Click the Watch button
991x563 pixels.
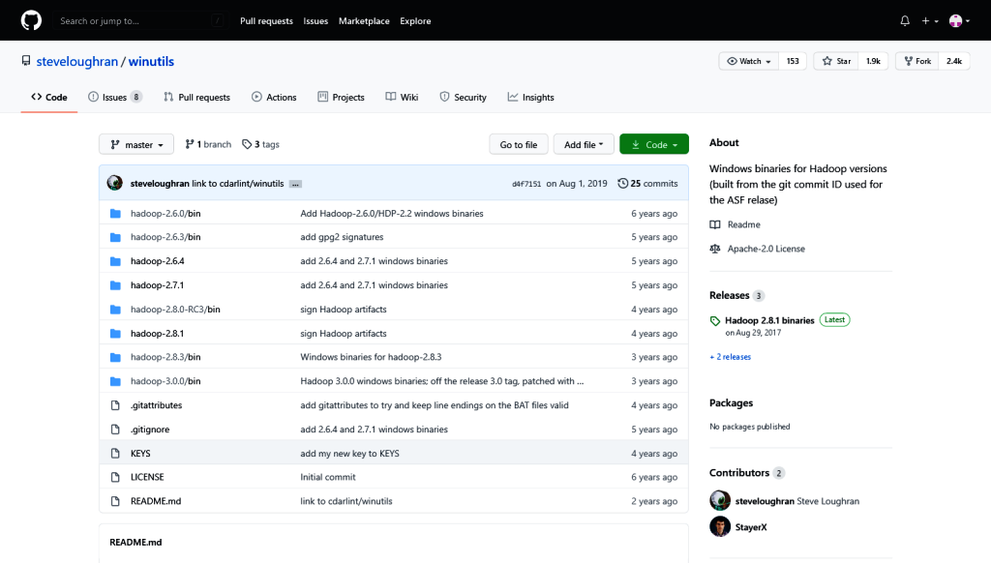(749, 61)
